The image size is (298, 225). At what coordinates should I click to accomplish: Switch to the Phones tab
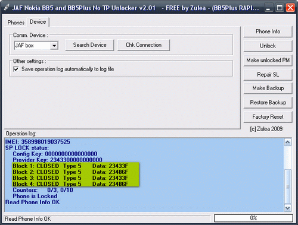point(15,23)
